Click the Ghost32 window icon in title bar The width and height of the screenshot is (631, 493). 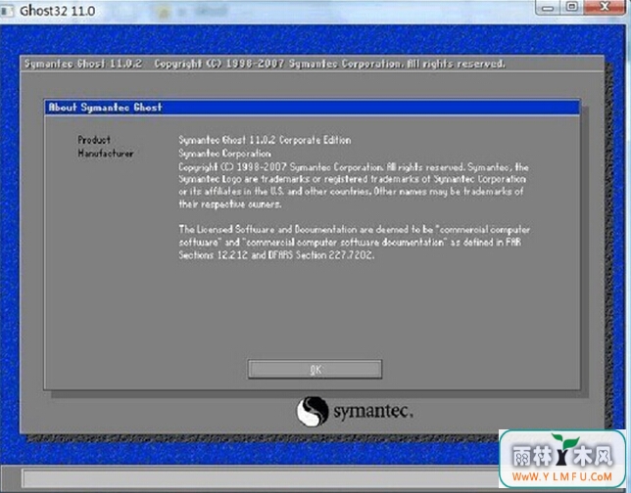(x=7, y=11)
